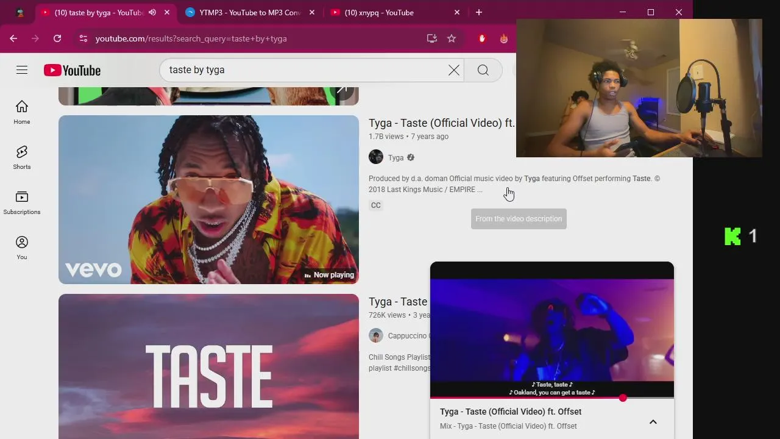Click the 1.7B views 7 years ago text
The image size is (780, 439).
[x=408, y=137]
